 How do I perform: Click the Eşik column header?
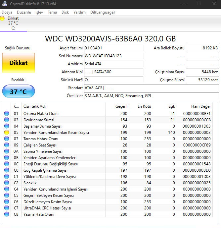pos(165,106)
